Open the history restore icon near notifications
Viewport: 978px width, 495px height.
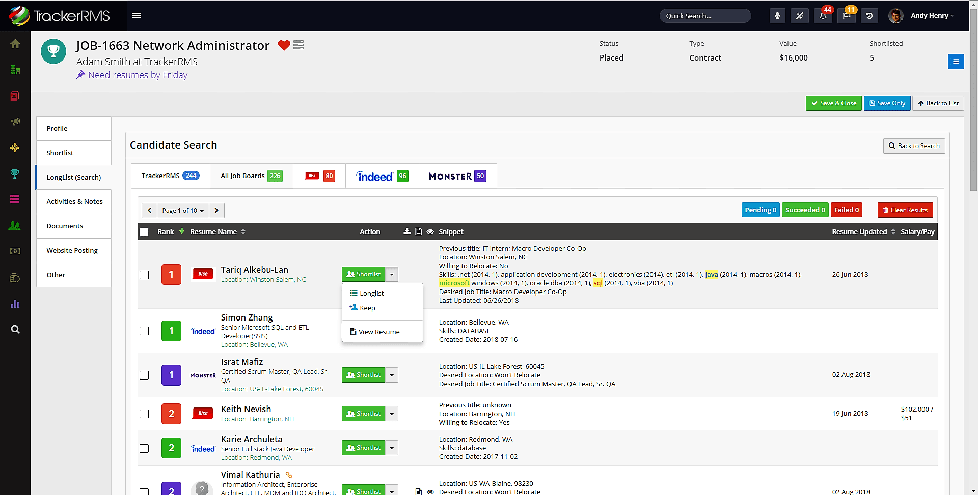[869, 16]
